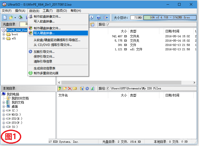Click the 742,487 KB size cell

119,36
